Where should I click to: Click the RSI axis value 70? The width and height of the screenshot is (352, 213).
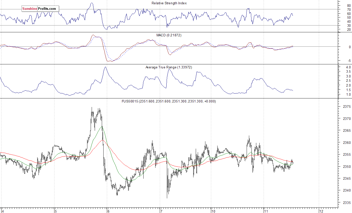click(x=349, y=9)
